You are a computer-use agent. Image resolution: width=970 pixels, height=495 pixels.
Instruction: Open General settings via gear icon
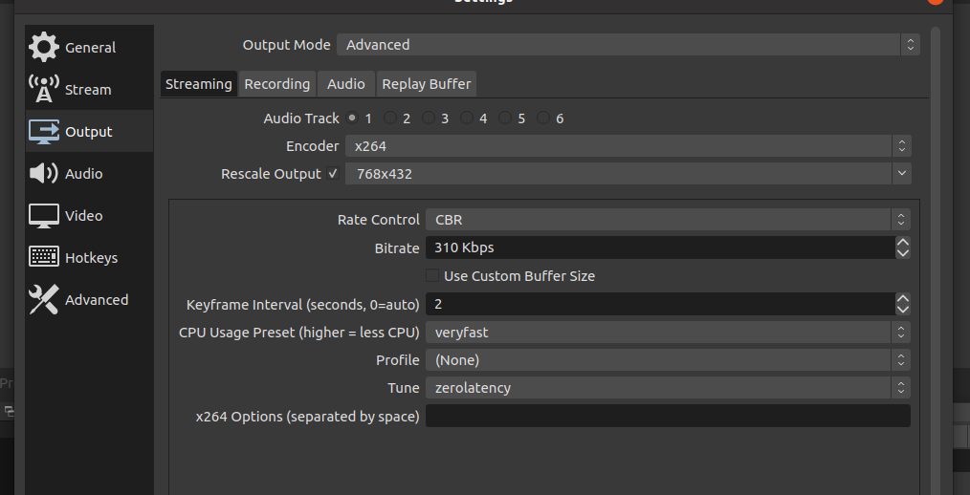click(x=44, y=47)
